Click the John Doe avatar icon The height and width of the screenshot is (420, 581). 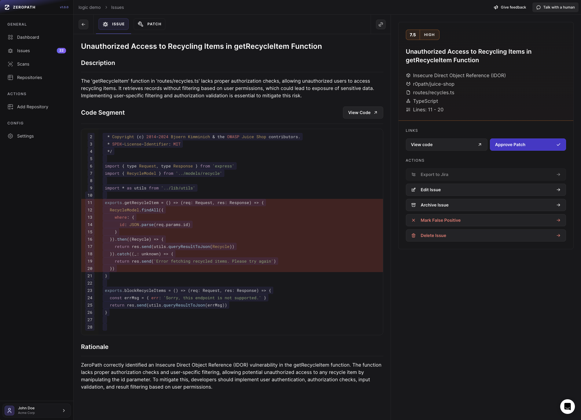9,411
